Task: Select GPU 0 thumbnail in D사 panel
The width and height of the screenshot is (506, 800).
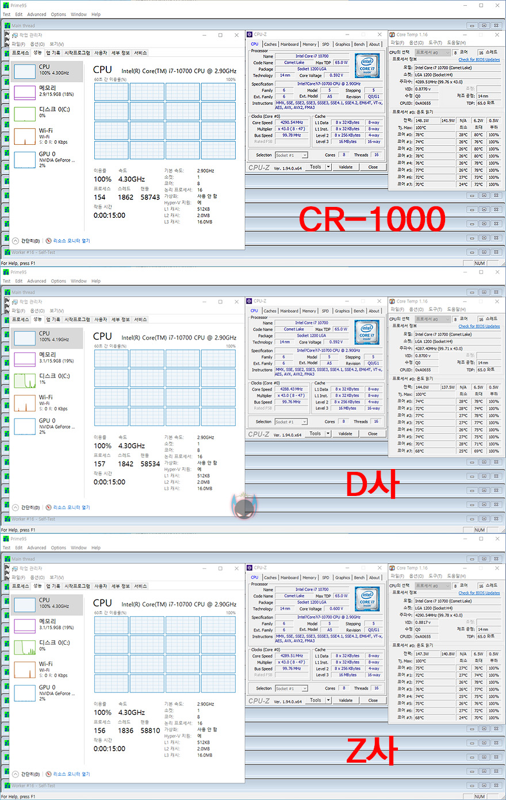Action: pos(25,426)
